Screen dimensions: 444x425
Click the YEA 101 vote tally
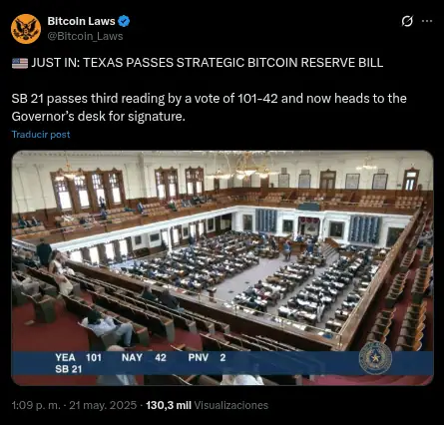(x=79, y=357)
